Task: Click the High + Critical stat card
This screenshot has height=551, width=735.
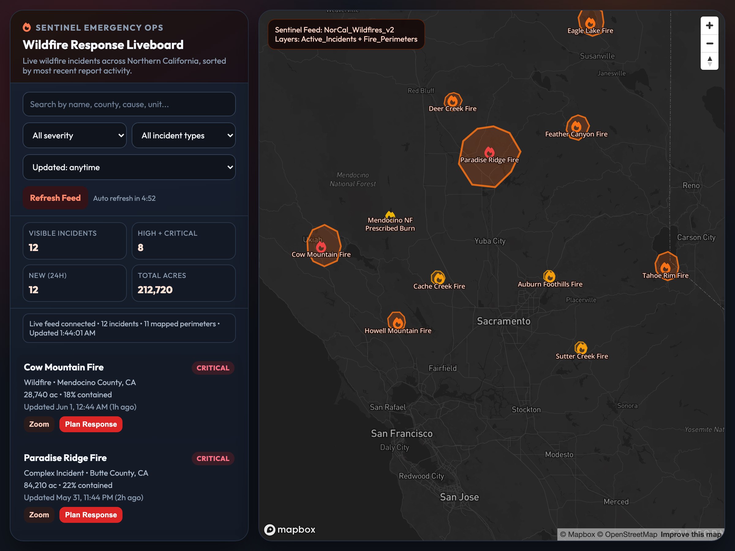Action: pos(184,241)
